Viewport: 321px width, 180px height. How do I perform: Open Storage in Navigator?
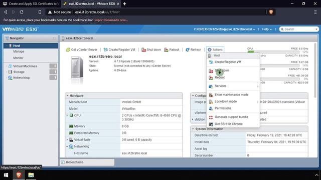19,72
